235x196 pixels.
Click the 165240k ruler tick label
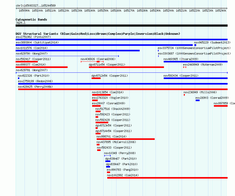(221, 11)
